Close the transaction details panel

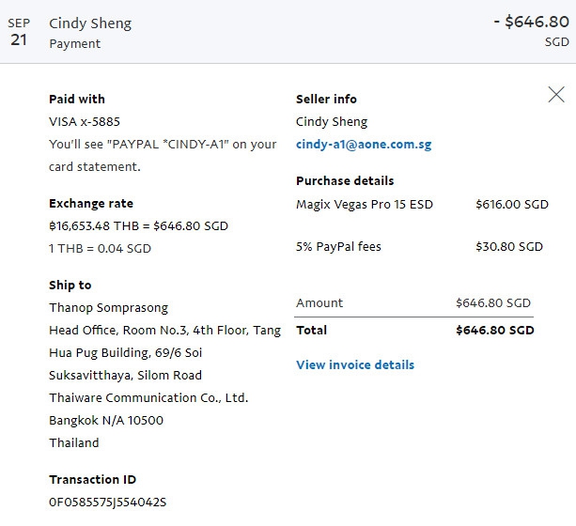click(x=556, y=94)
